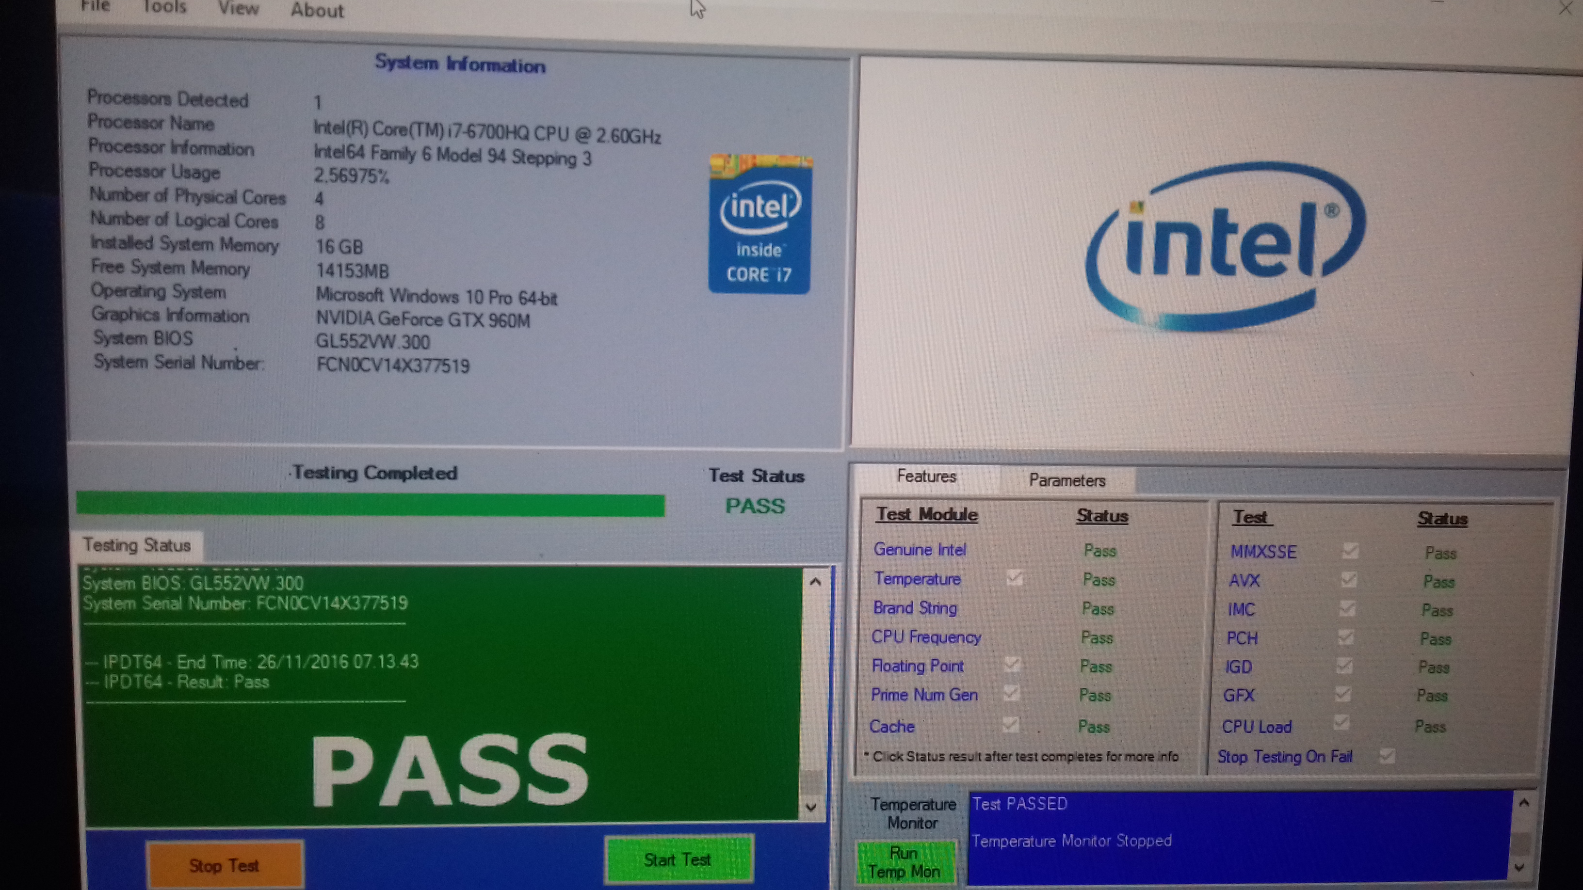
Task: Click the IGD Pass status
Action: click(x=1434, y=667)
